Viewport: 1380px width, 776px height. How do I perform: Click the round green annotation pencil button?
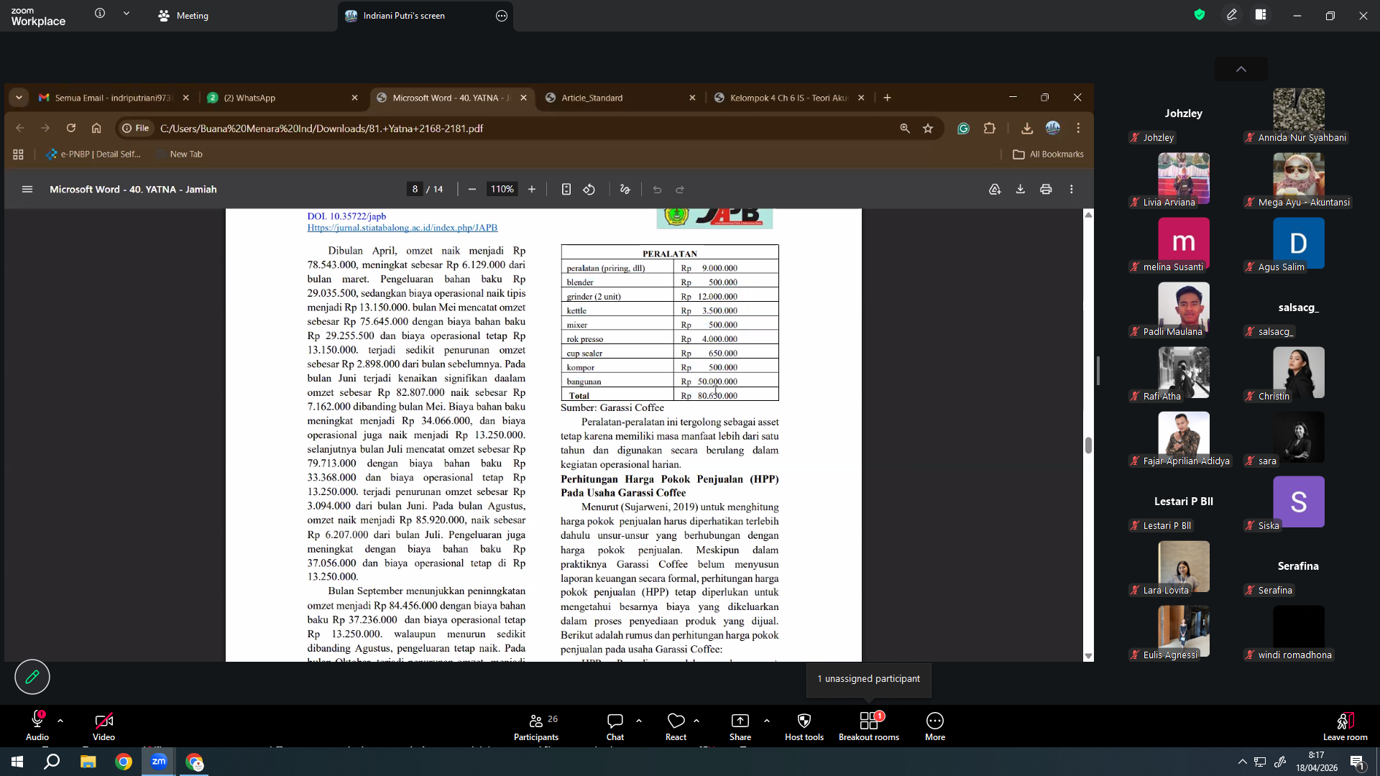[x=32, y=677]
